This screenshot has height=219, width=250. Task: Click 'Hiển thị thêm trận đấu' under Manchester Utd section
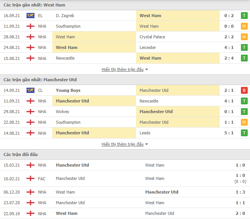(122, 144)
